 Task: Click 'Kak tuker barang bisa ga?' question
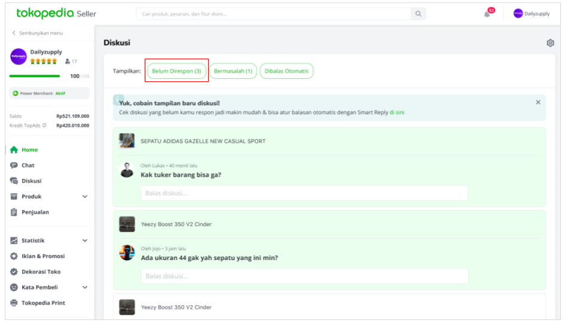click(181, 175)
